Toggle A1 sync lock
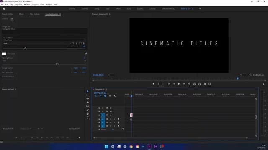This screenshot has width=268, height=150. (107, 119)
